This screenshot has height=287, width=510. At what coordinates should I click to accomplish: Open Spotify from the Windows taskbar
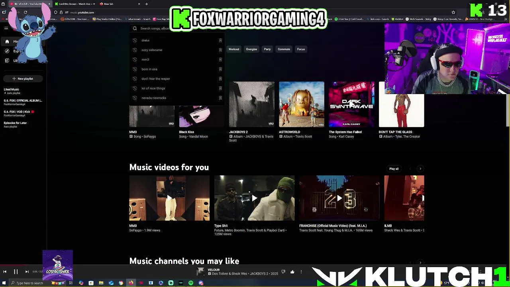(x=191, y=283)
